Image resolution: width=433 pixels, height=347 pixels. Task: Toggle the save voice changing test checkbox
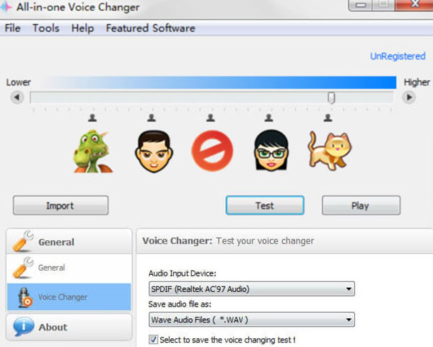pyautogui.click(x=153, y=339)
